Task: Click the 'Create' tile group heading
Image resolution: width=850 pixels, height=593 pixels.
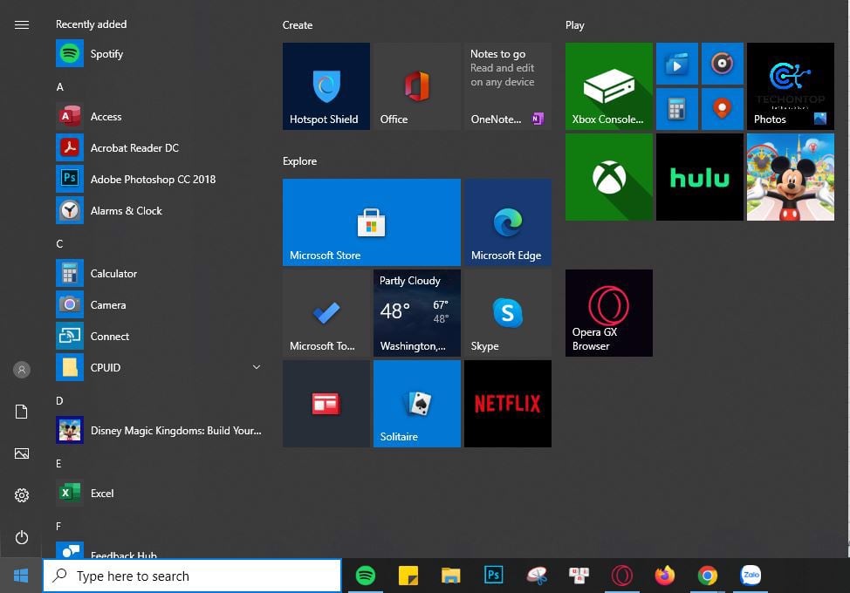Action: click(x=297, y=25)
